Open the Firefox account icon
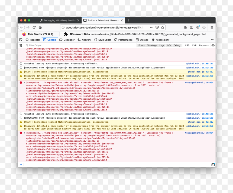 pyautogui.click(x=198, y=27)
